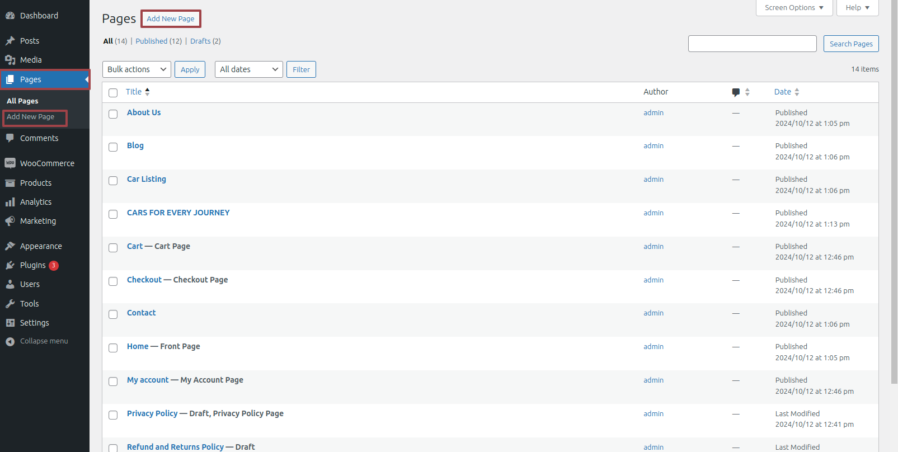This screenshot has width=898, height=452.
Task: Show only Published pages
Action: (158, 41)
